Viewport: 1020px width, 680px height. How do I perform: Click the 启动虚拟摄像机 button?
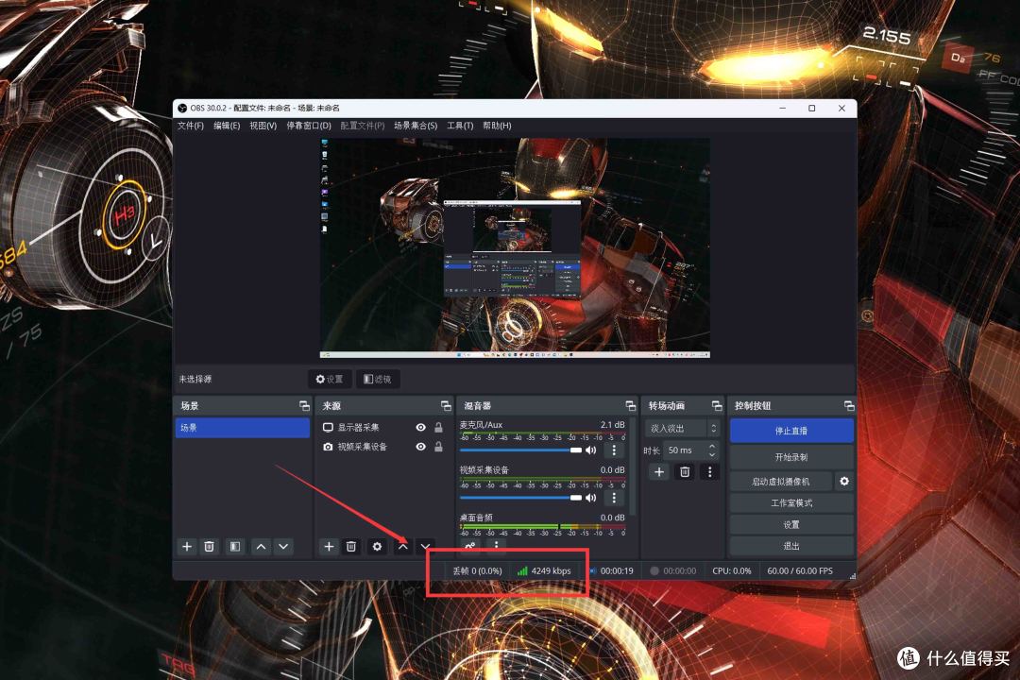tap(781, 482)
